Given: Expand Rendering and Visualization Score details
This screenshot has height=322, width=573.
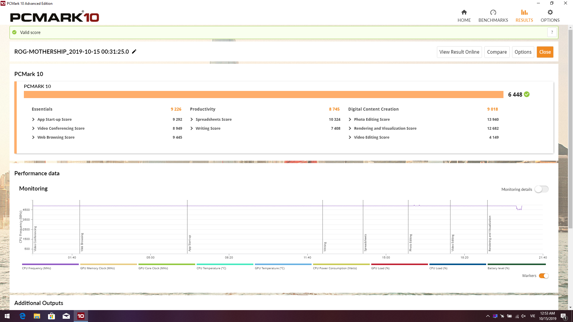Looking at the screenshot, I should click(x=350, y=128).
